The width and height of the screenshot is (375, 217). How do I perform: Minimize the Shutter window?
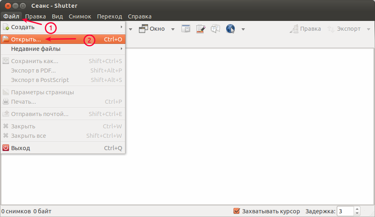click(x=15, y=6)
